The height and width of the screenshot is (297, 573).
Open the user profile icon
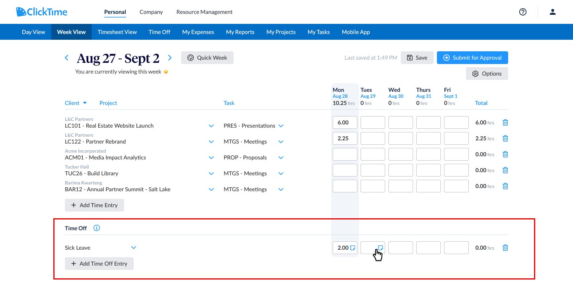pyautogui.click(x=553, y=12)
